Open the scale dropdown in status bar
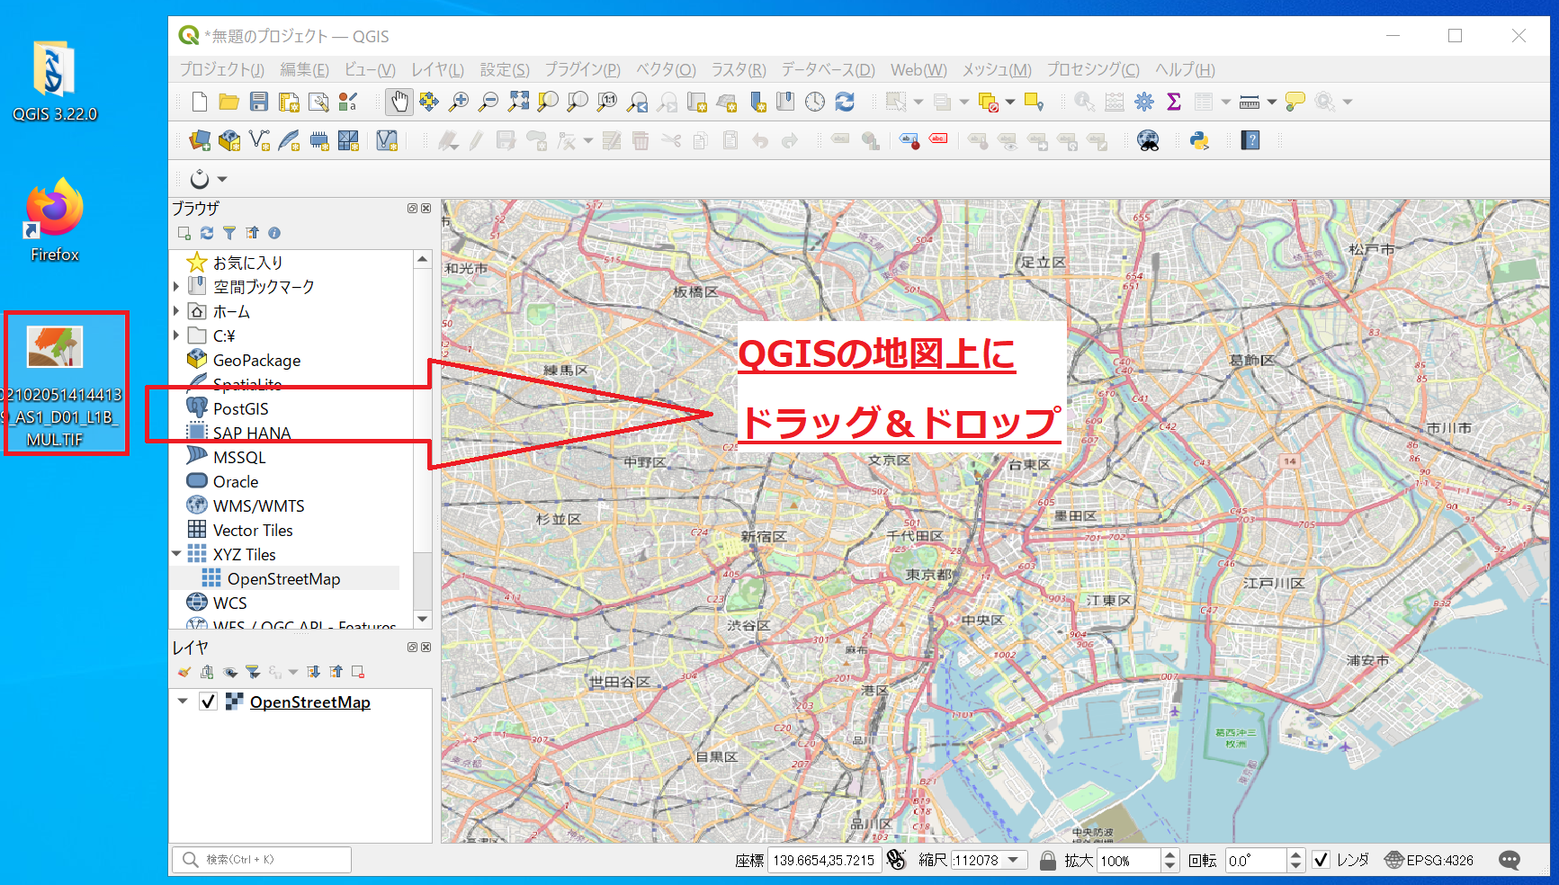The width and height of the screenshot is (1559, 885). pos(1014,860)
